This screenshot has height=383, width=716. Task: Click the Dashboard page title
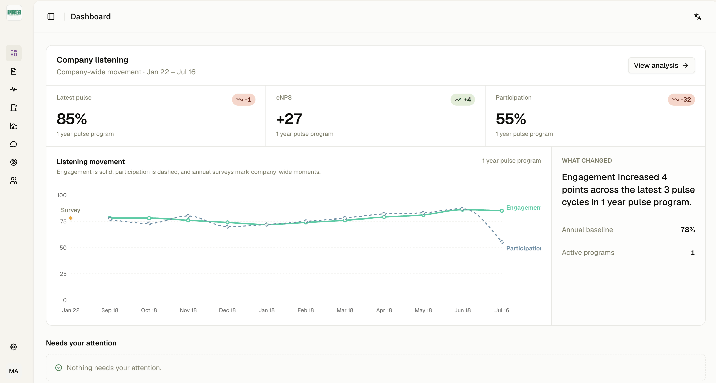(91, 17)
